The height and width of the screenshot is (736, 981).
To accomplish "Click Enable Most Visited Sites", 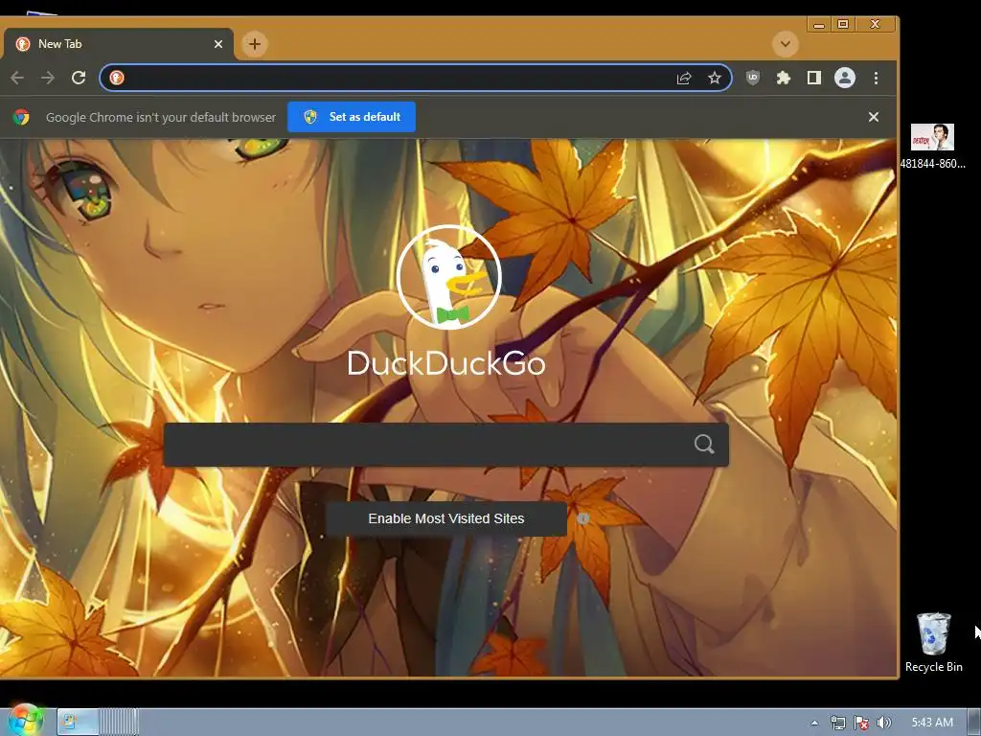I will [x=446, y=518].
